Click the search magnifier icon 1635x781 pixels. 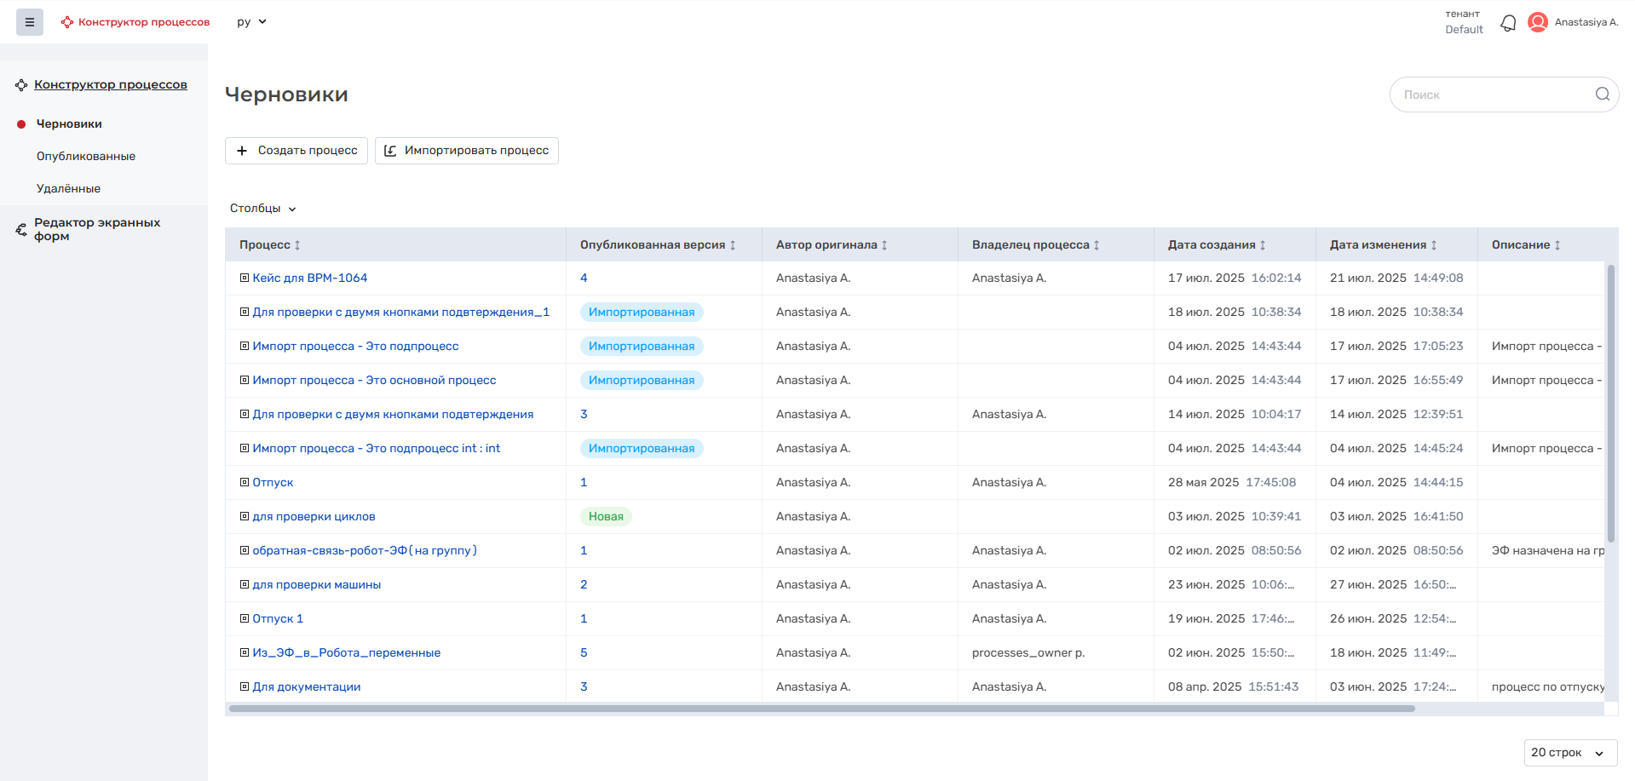[1602, 95]
